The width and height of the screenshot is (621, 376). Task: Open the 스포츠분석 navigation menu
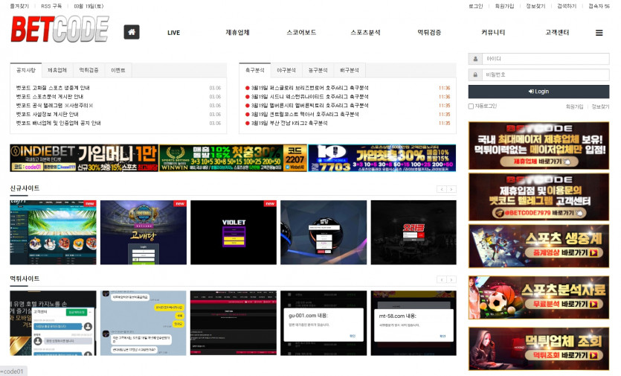365,33
